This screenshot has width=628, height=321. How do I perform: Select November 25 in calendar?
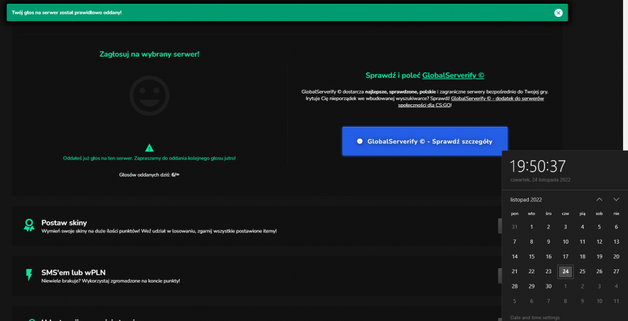click(582, 271)
